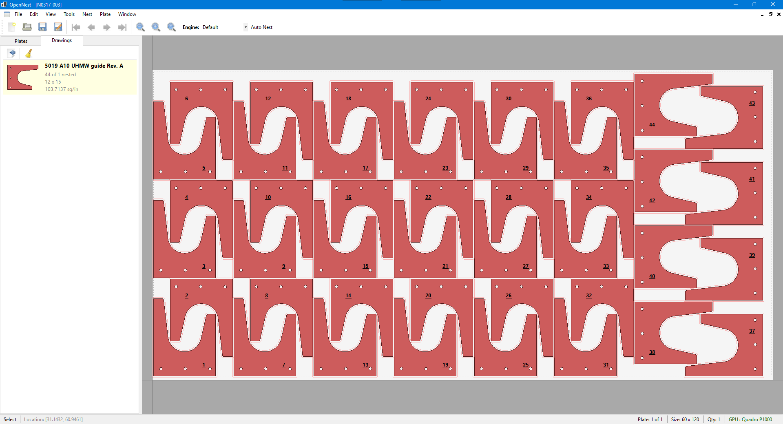Switch to the Plates tab
Image resolution: width=783 pixels, height=424 pixels.
21,41
